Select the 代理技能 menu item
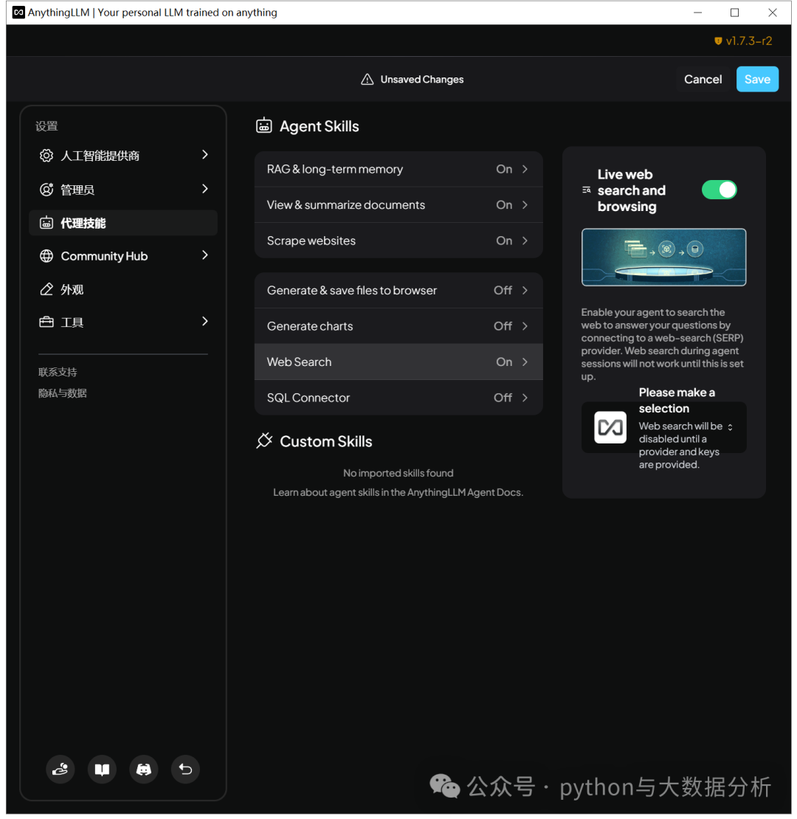 tap(123, 223)
